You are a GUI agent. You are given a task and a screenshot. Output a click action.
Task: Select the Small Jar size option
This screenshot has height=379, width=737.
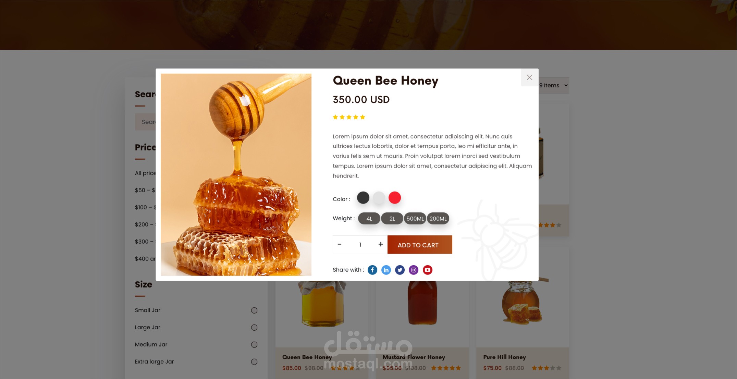tap(254, 310)
